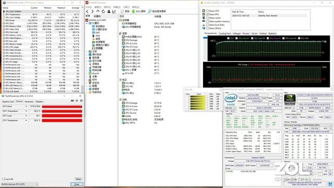334x188 pixels.
Task: Enable the Stress GPU(s) checkbox
Action: pyautogui.click(x=207, y=28)
